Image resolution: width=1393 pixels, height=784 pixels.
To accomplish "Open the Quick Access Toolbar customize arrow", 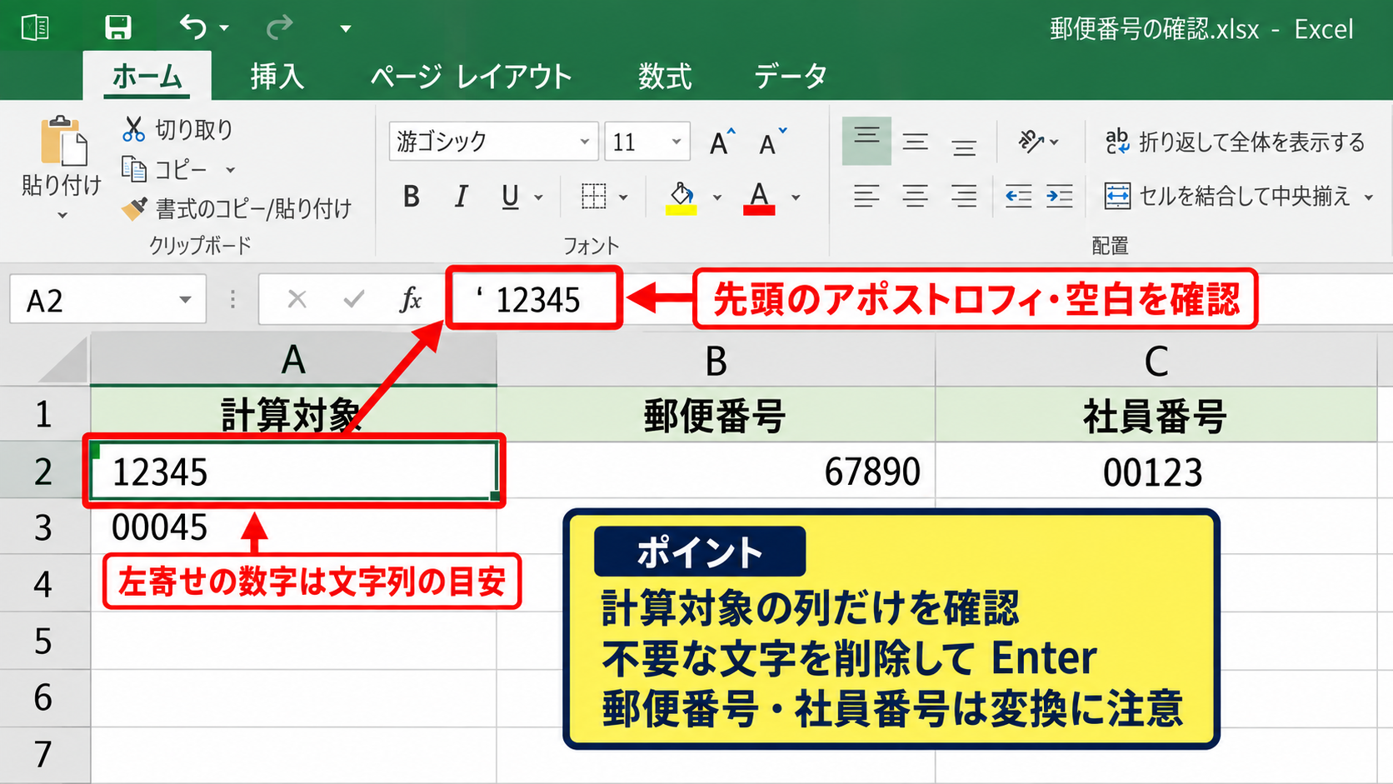I will tap(345, 29).
